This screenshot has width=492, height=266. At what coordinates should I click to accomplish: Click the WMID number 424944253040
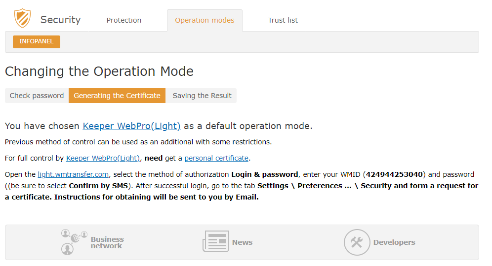point(394,174)
